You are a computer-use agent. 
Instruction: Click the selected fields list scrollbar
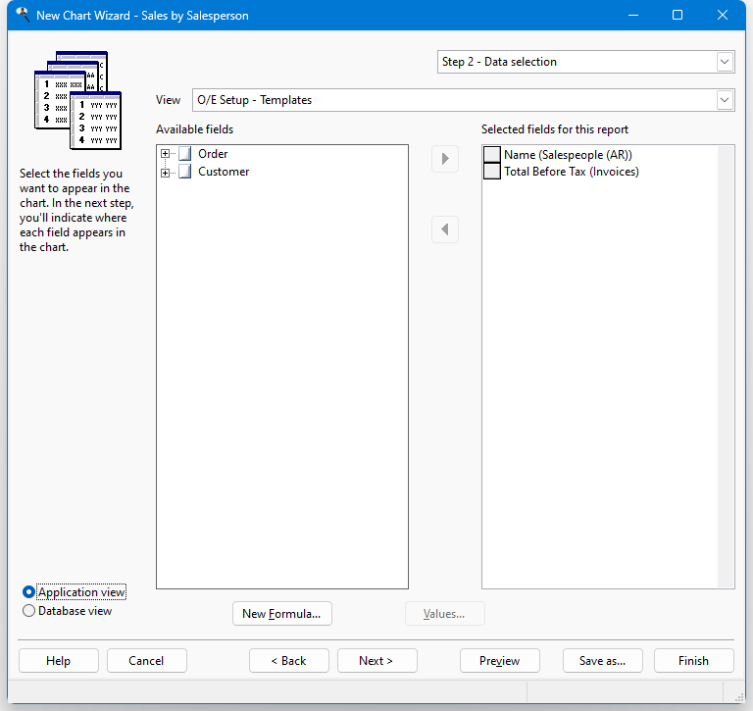pos(726,367)
